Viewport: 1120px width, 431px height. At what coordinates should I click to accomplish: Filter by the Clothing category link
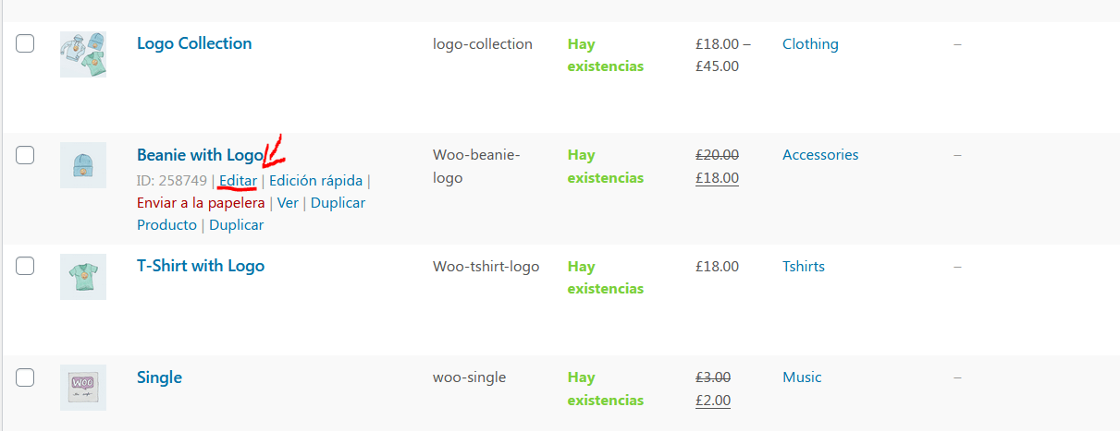pyautogui.click(x=810, y=44)
